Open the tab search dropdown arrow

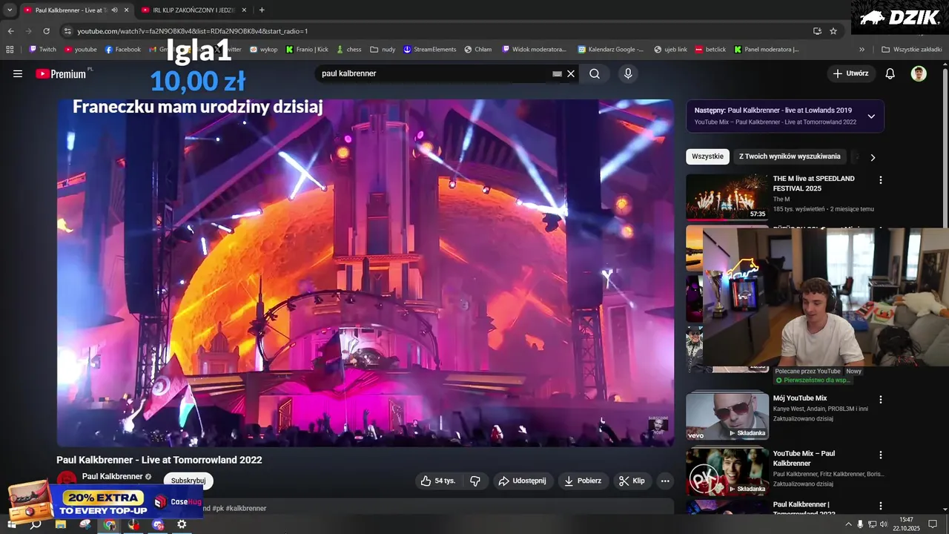pos(10,10)
